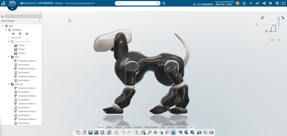Click the properties swap icon before the gear
The height and width of the screenshot is (136, 287).
[x=109, y=132]
